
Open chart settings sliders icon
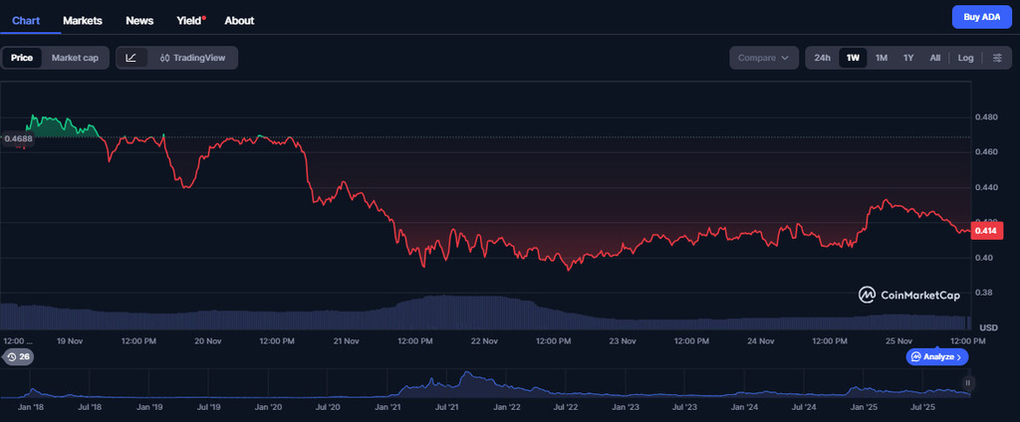coord(996,58)
